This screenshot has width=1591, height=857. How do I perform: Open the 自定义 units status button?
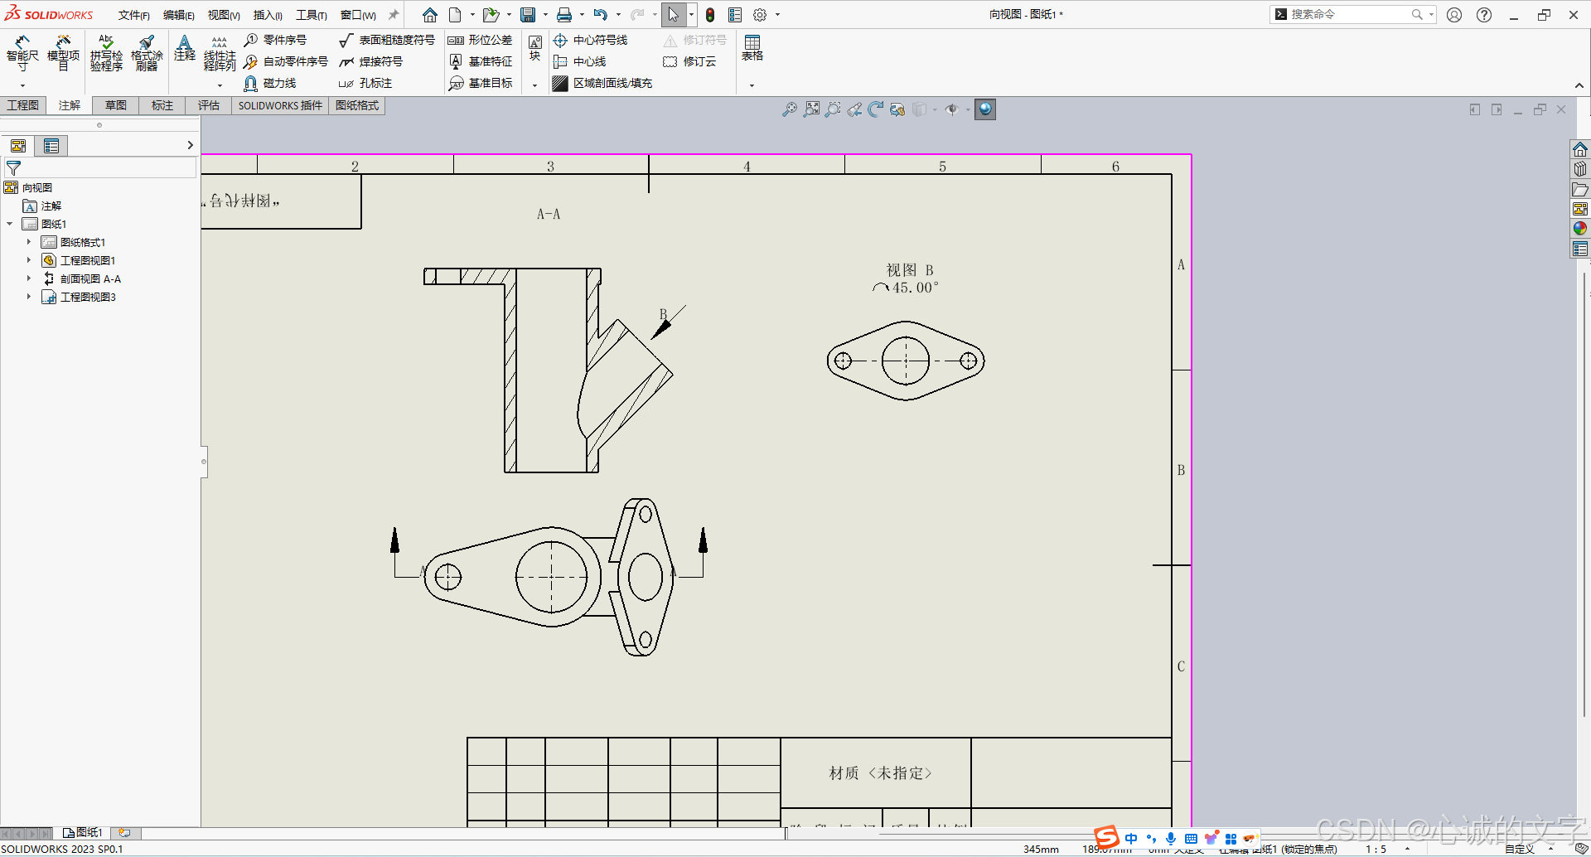coord(1520,849)
